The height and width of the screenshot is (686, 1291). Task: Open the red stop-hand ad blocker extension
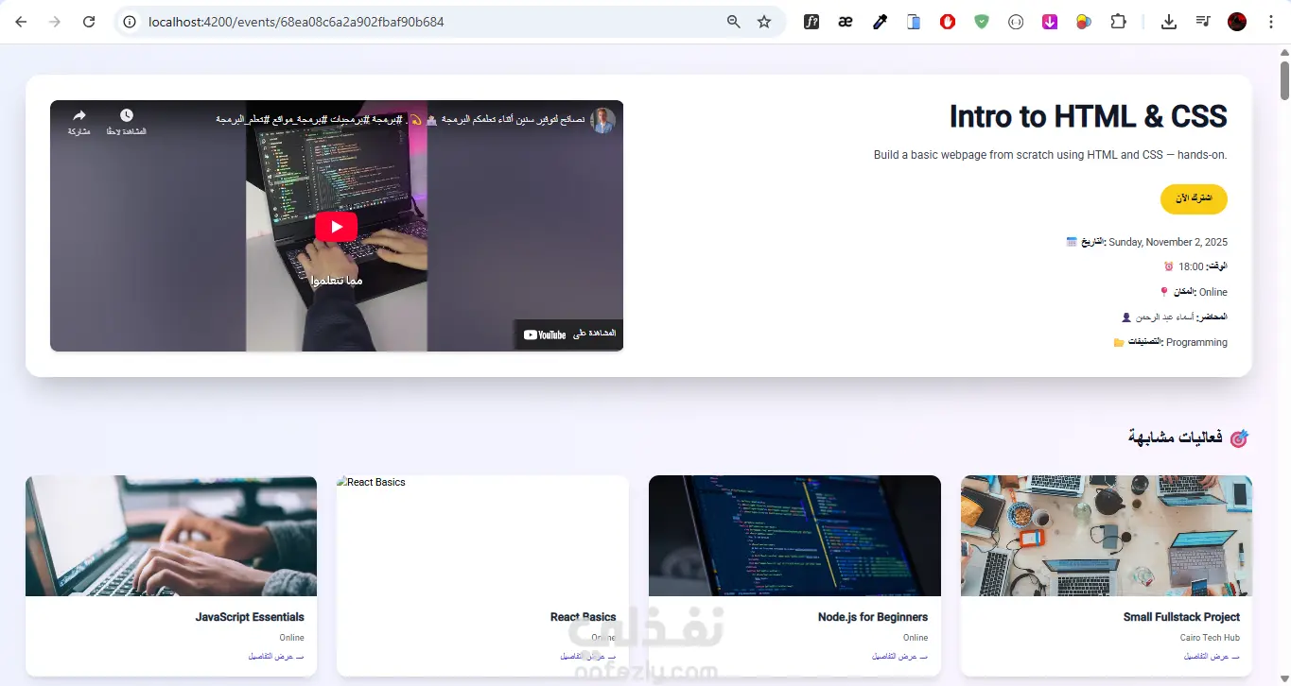[948, 22]
